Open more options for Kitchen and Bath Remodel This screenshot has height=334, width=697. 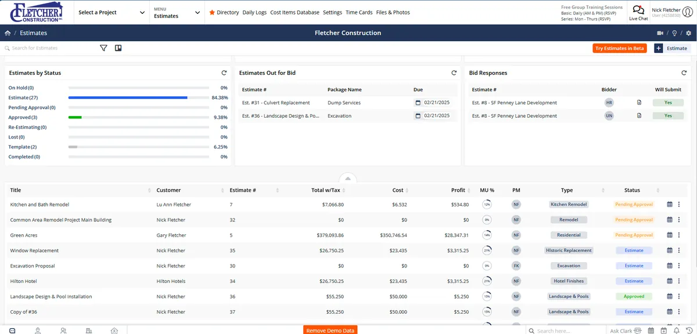coord(679,204)
